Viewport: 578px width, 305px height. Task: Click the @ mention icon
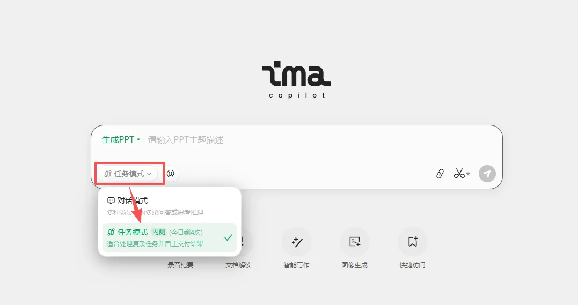170,174
